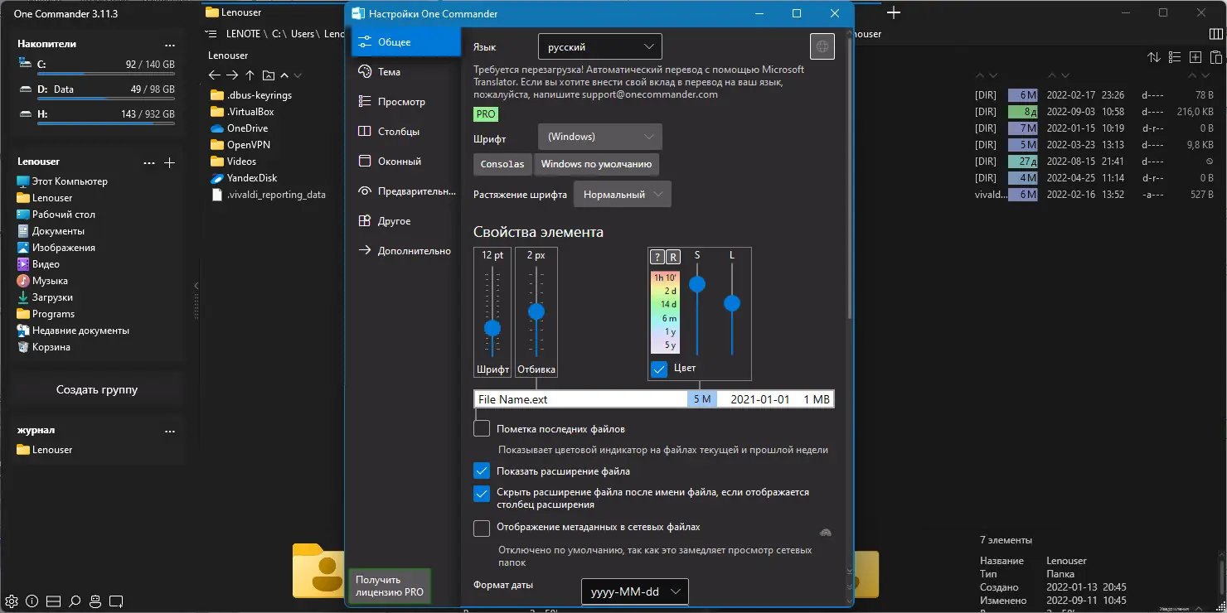Screen dimensions: 1227x613
Task: Open the Формат даты dropdown yyyy-MM-dd
Action: pos(635,591)
